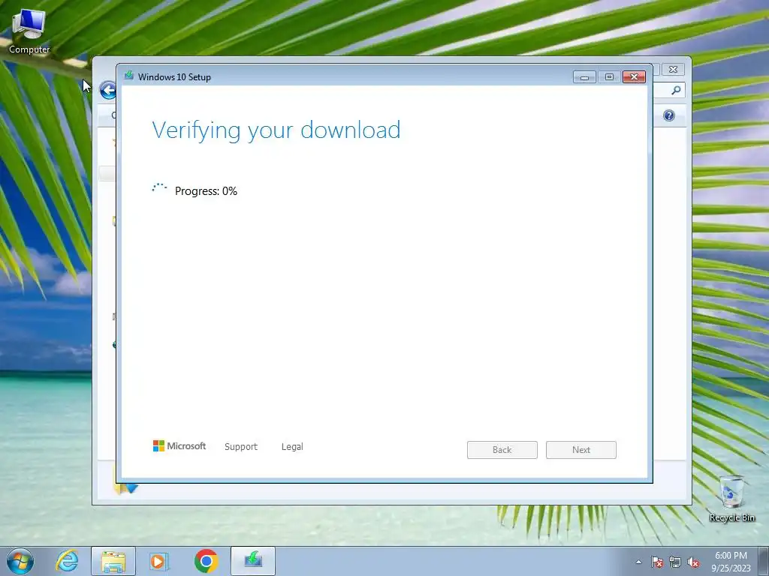
Task: Open the Recycle Bin on desktop
Action: 731,499
